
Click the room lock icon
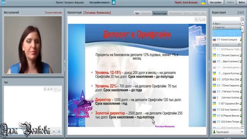tap(113, 2)
